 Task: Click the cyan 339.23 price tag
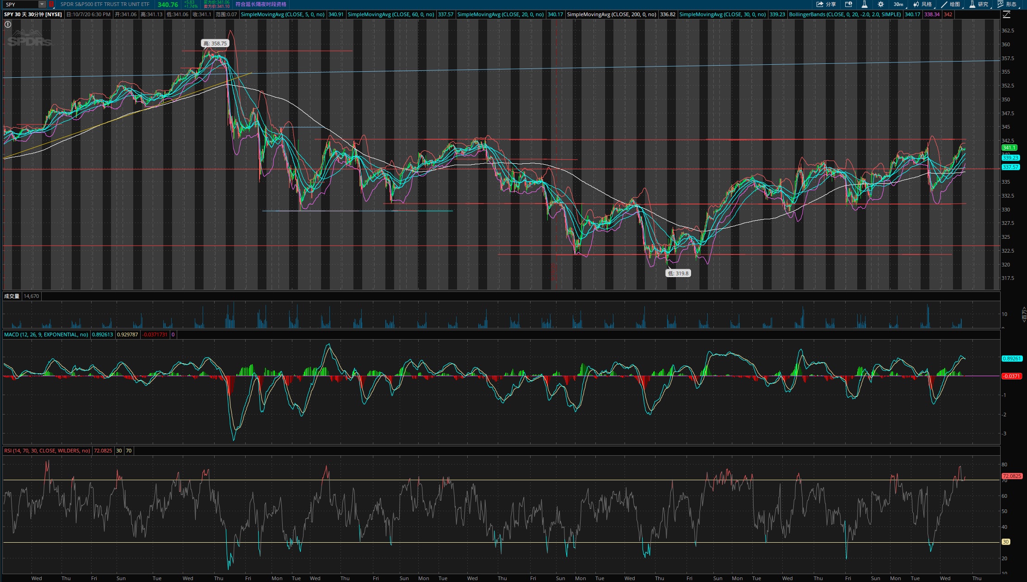(x=1011, y=158)
